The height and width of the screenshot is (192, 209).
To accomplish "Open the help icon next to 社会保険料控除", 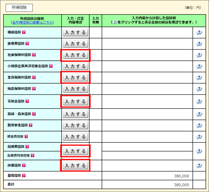I will pyautogui.click(x=34, y=55).
